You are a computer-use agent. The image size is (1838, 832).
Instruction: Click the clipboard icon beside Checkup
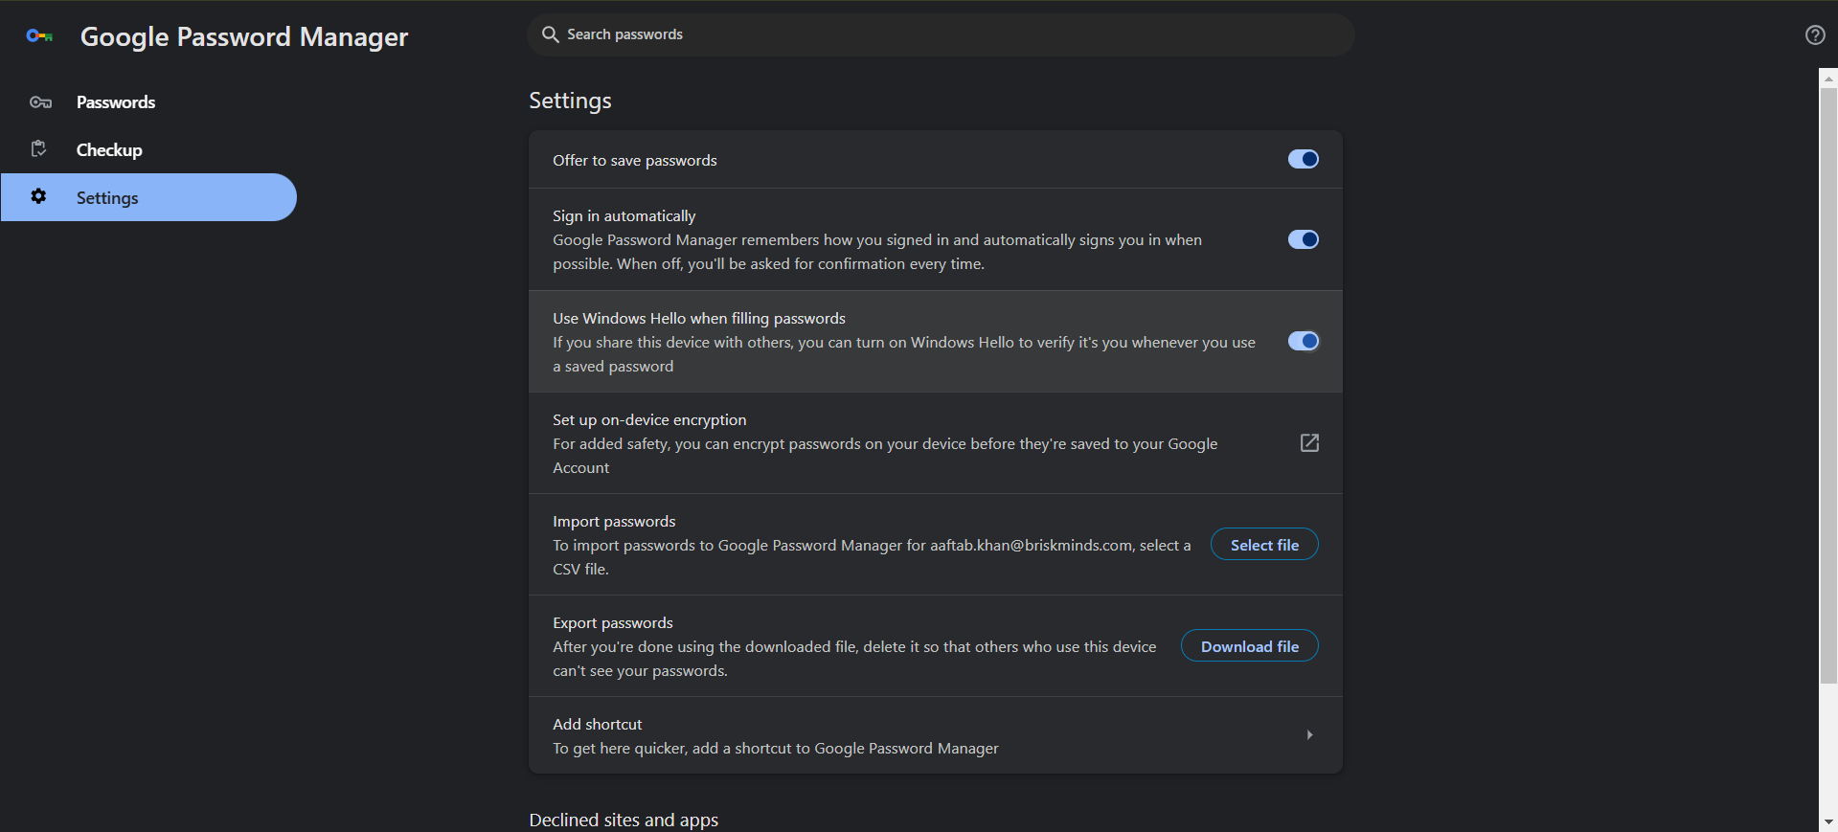coord(39,148)
